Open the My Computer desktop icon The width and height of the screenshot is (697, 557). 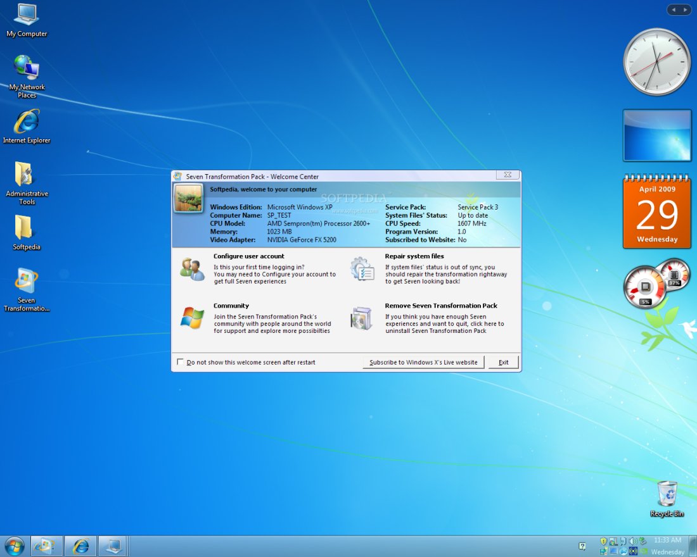pyautogui.click(x=26, y=20)
